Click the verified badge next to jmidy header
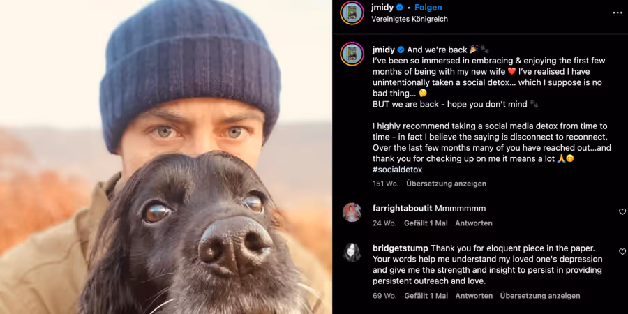This screenshot has height=314, width=628. (399, 8)
